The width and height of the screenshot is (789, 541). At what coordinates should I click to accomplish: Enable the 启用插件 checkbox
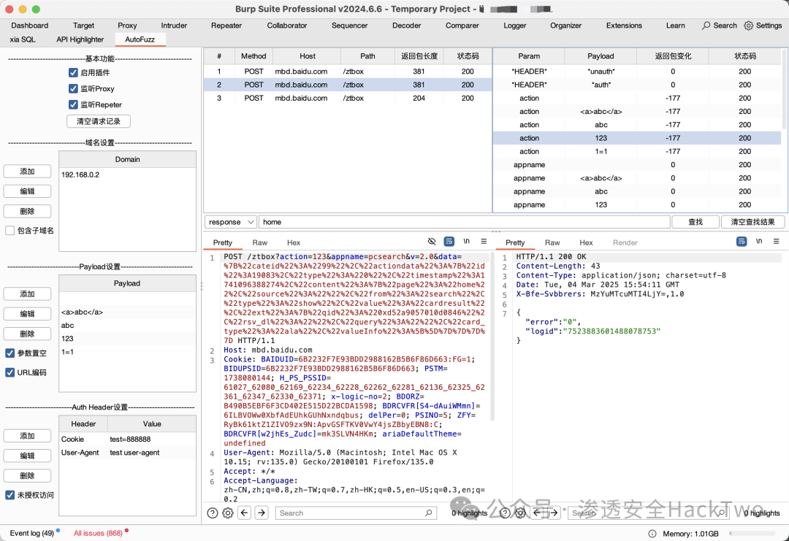(x=74, y=72)
